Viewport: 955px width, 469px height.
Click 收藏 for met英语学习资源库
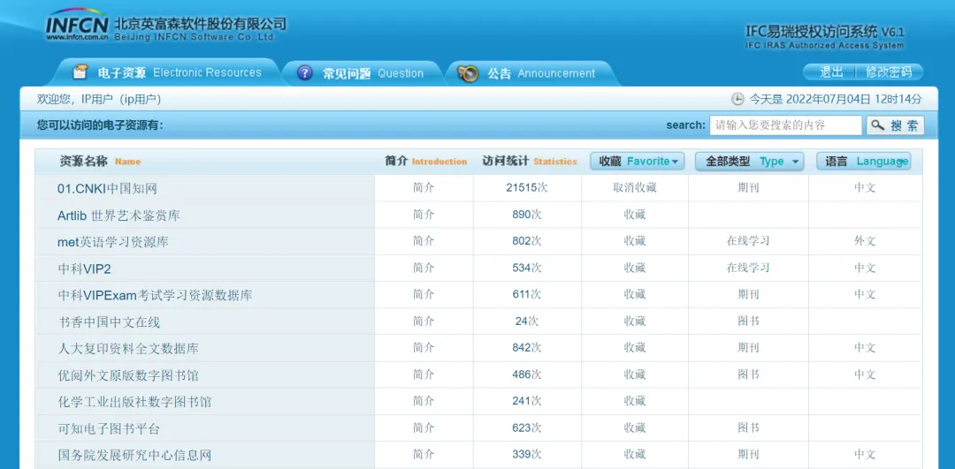(635, 241)
